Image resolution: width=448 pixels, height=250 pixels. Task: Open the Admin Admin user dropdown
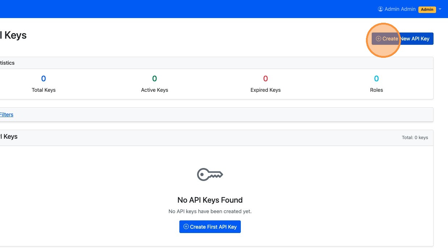[x=409, y=9]
